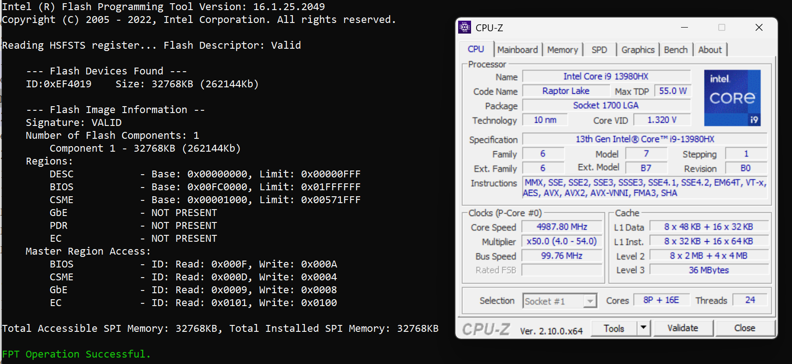Click the Multiplier value x50.0
The height and width of the screenshot is (364, 792).
[562, 241]
